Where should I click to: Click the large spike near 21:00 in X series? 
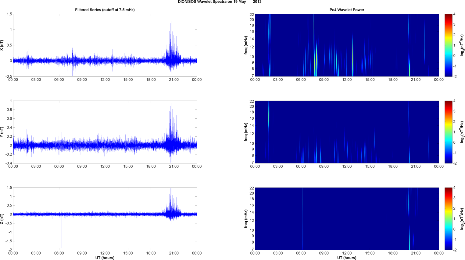tap(171, 37)
